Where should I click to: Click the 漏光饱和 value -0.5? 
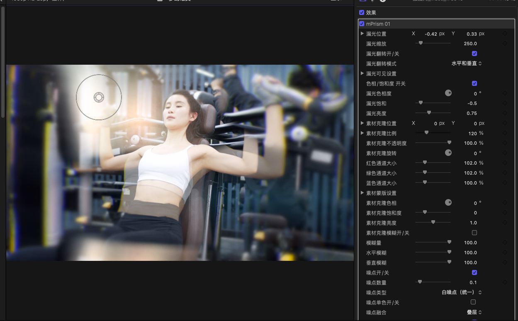click(x=472, y=103)
